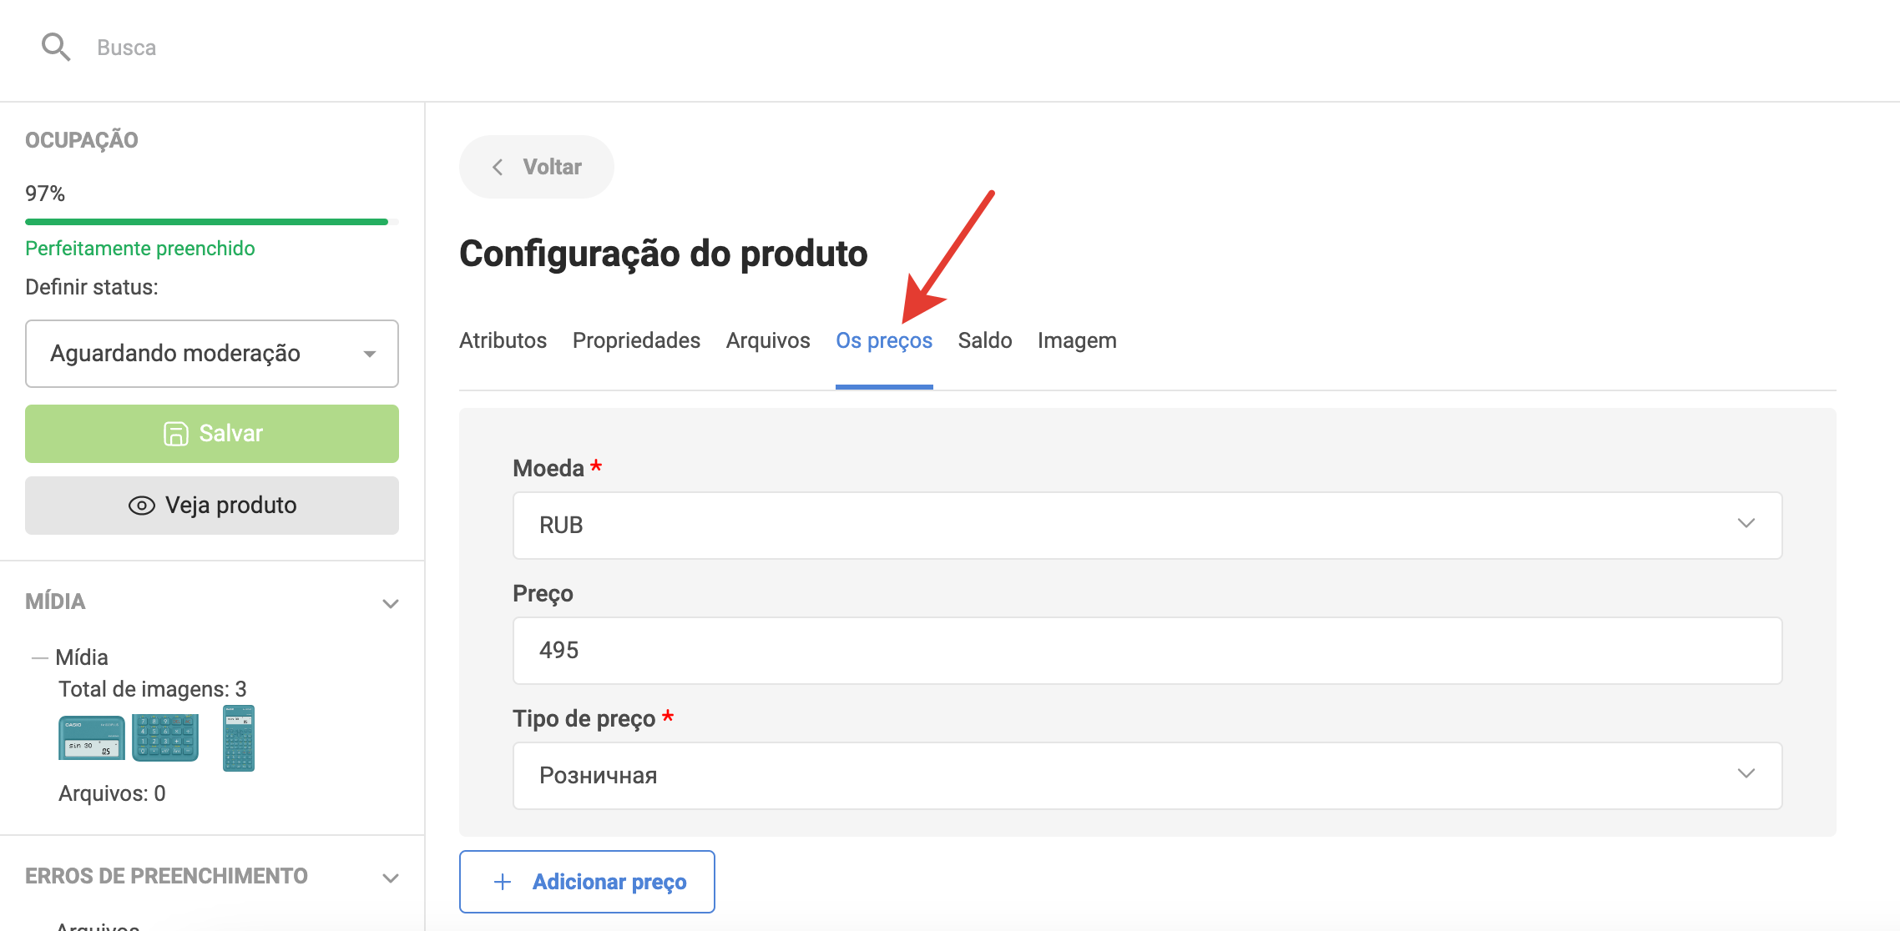
Task: Click the Preço input field with 495
Action: 1147,651
